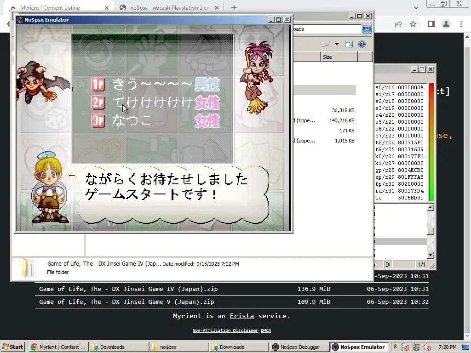Toggle the Explorer preview pane icon
471x353 pixels.
click(349, 44)
